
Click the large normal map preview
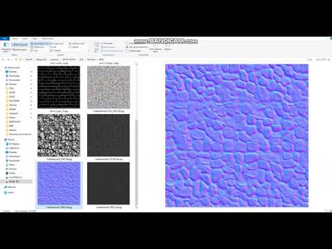click(237, 136)
